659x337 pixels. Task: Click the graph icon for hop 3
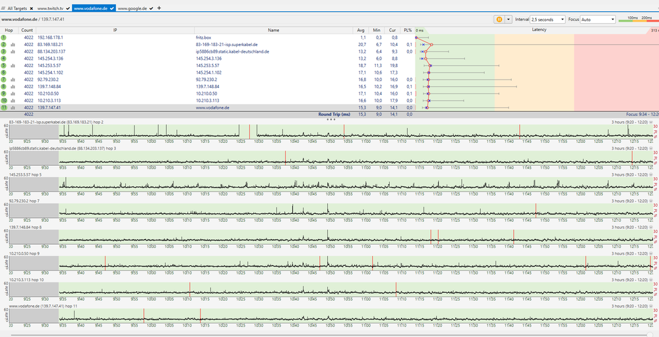13,51
